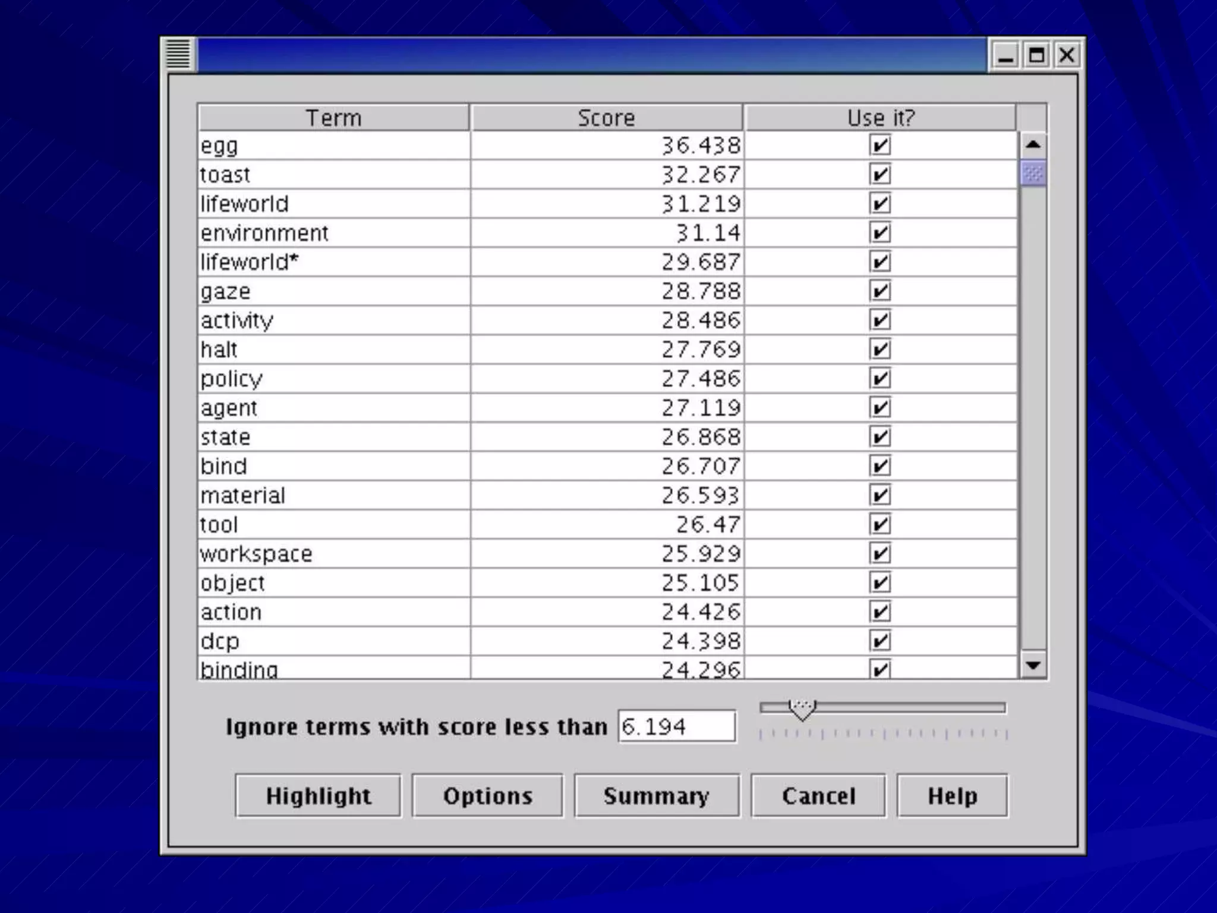Image resolution: width=1217 pixels, height=913 pixels.
Task: Click the Summary button
Action: click(657, 795)
